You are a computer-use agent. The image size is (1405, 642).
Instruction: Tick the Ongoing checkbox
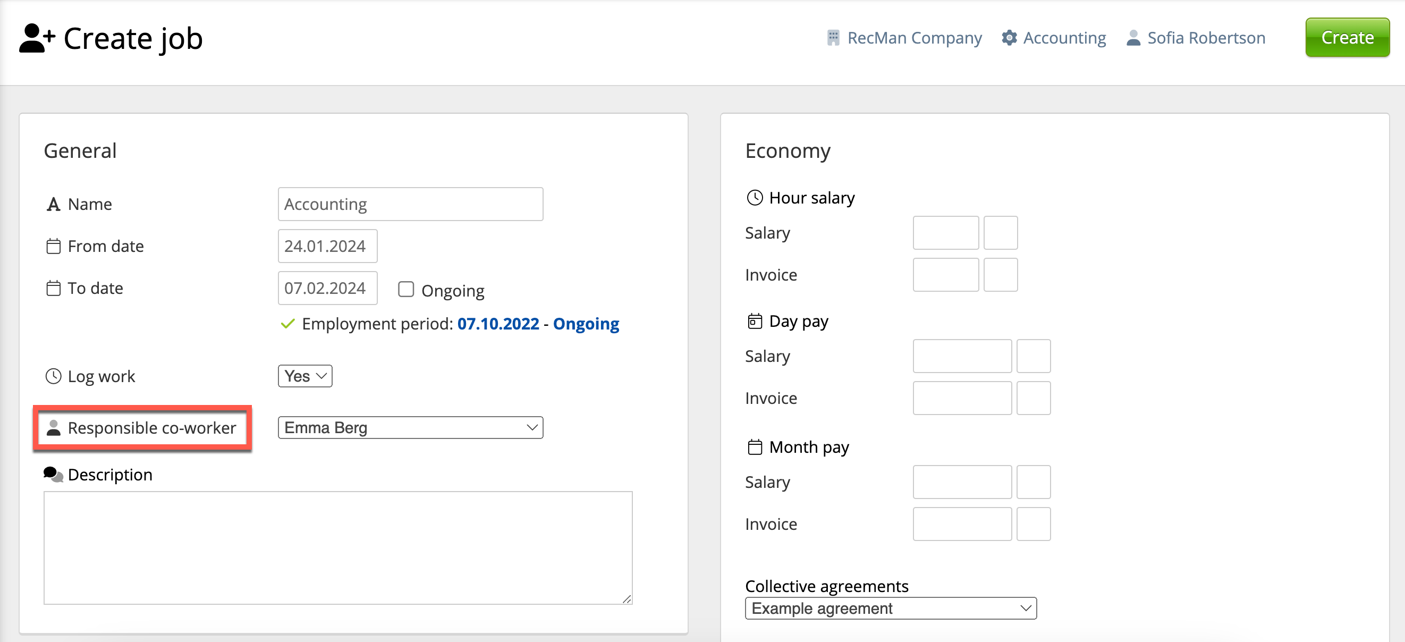(x=406, y=290)
